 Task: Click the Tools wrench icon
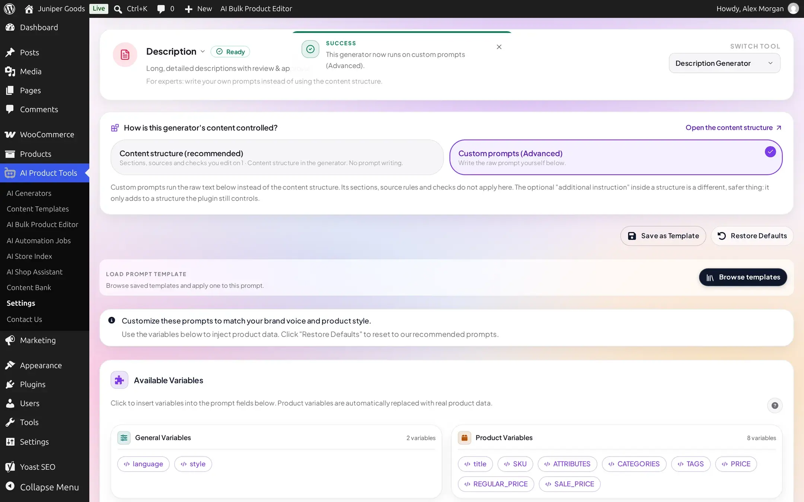click(10, 422)
